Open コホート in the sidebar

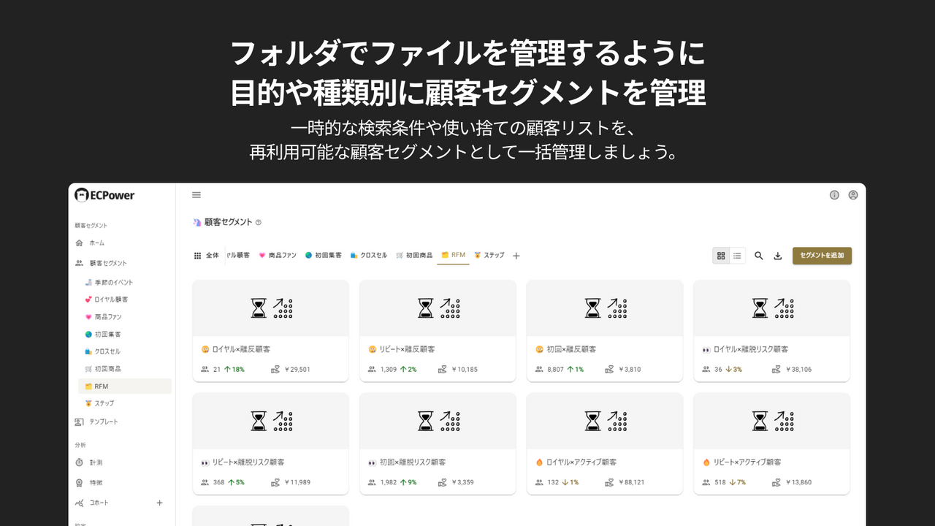[99, 503]
